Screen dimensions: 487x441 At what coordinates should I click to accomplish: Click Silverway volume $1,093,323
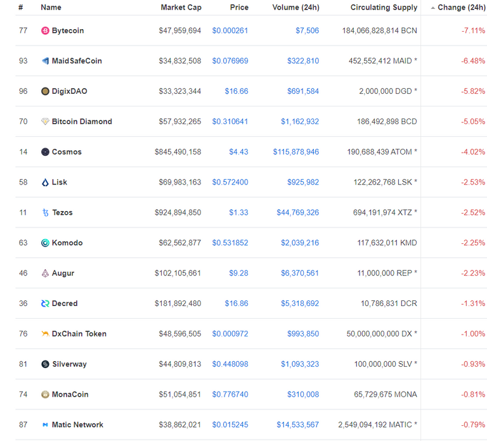pos(300,364)
